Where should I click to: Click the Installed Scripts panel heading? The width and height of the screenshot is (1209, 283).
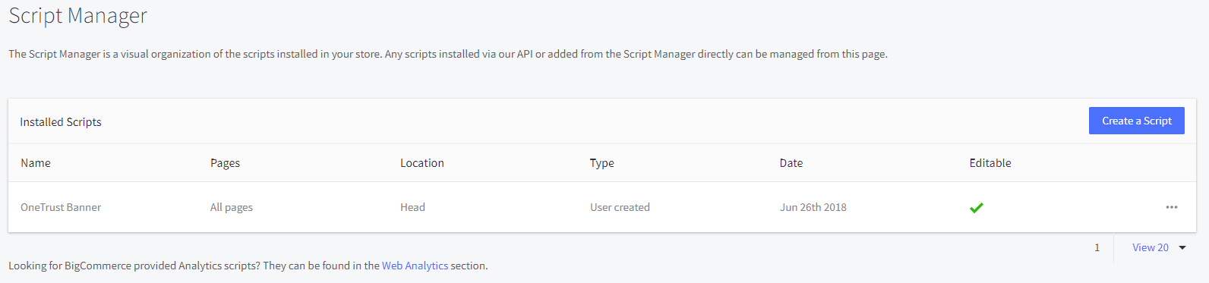pyautogui.click(x=61, y=122)
